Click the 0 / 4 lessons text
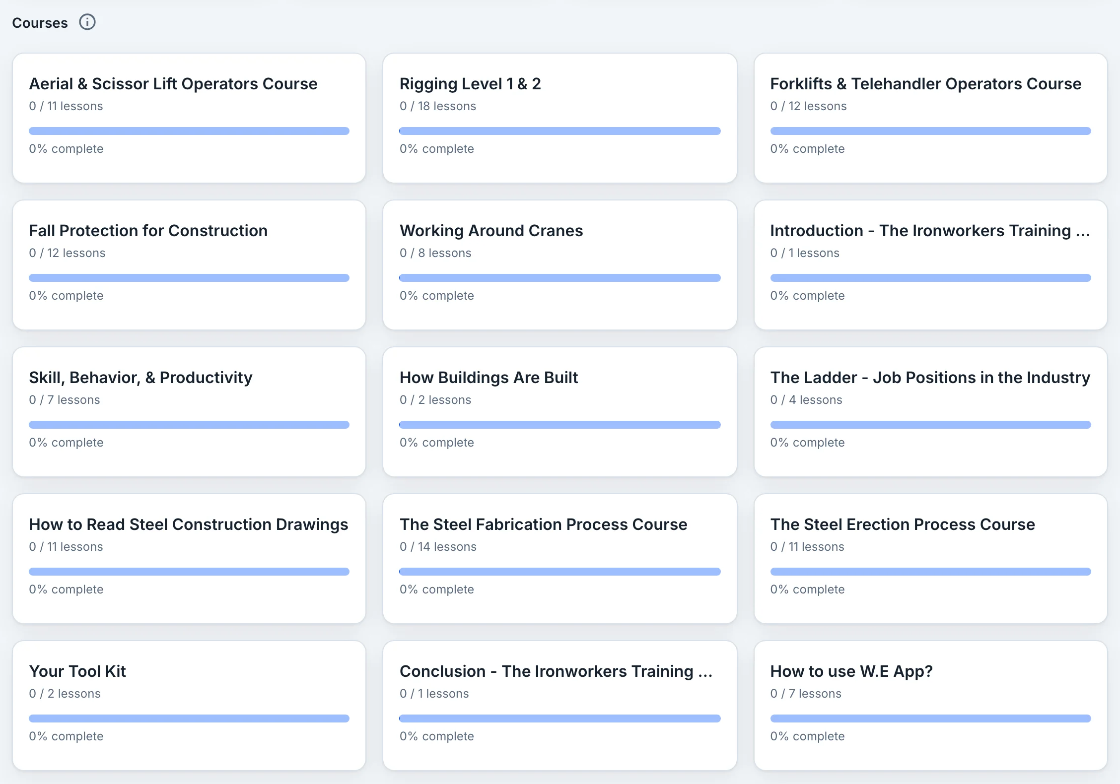Screen dimensions: 1120x784 [806, 400]
